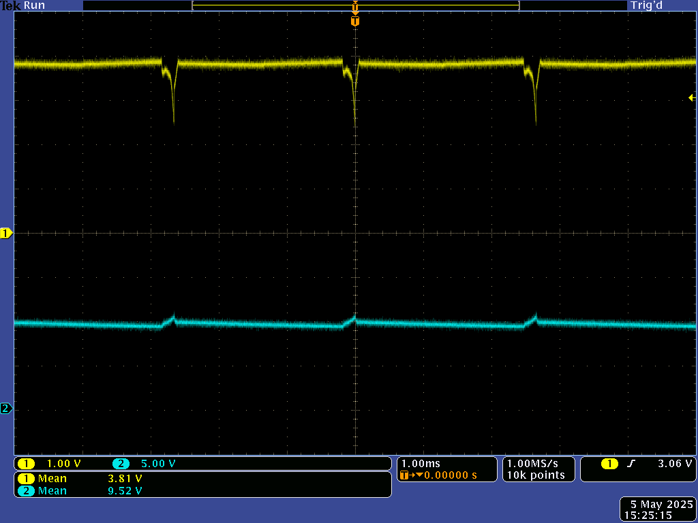Click the 1.00MS/s sample rate readout
This screenshot has width=698, height=523.
(x=532, y=463)
